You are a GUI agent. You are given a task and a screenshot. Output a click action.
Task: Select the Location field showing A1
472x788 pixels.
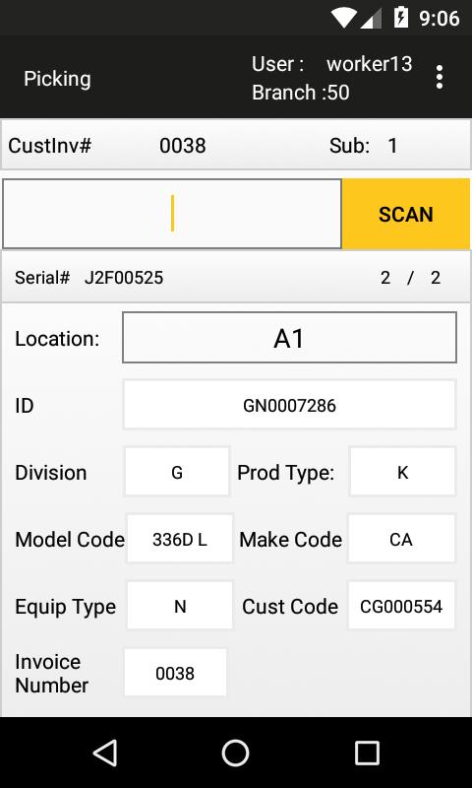[289, 338]
